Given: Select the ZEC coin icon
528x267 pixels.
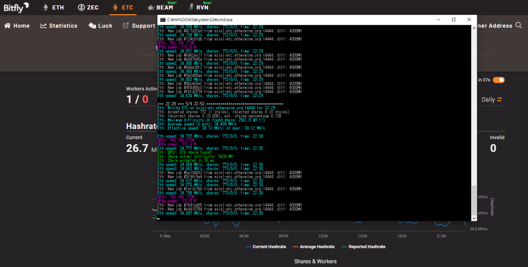Looking at the screenshot, I should (x=81, y=8).
